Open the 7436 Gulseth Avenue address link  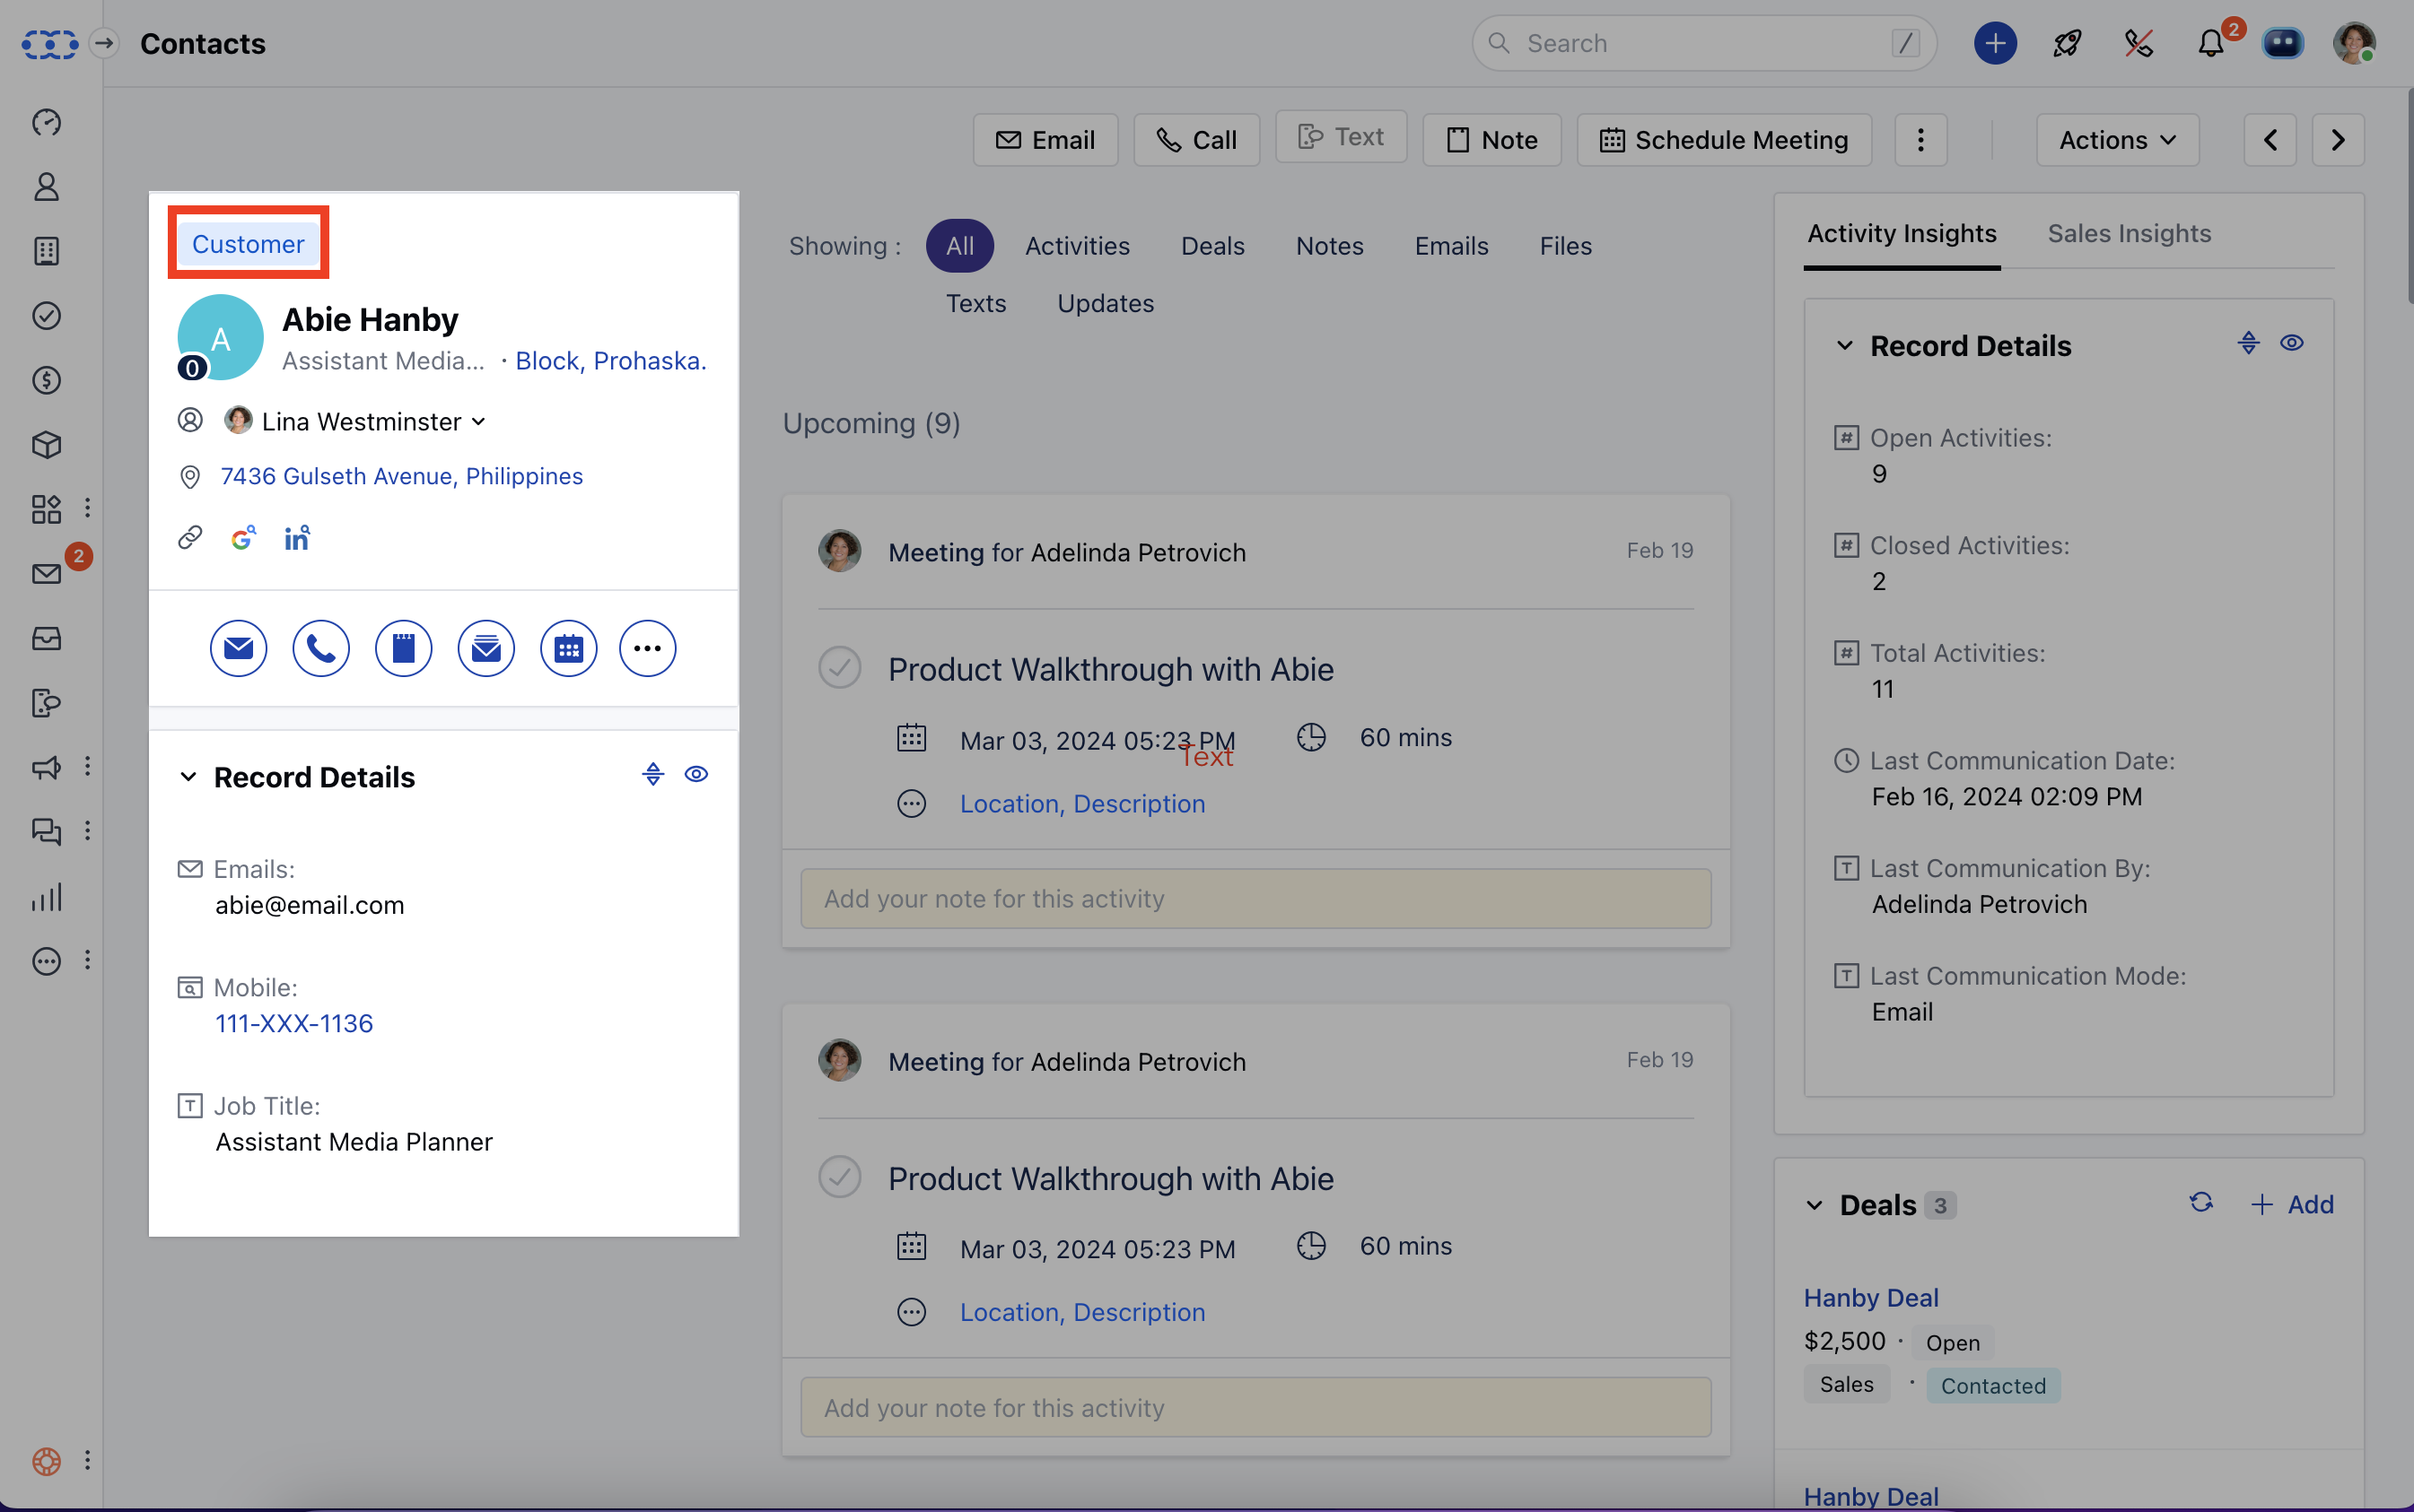(401, 476)
